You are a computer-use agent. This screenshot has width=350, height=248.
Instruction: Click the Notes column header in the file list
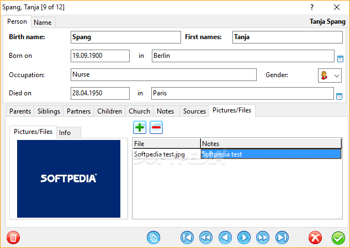(271, 143)
